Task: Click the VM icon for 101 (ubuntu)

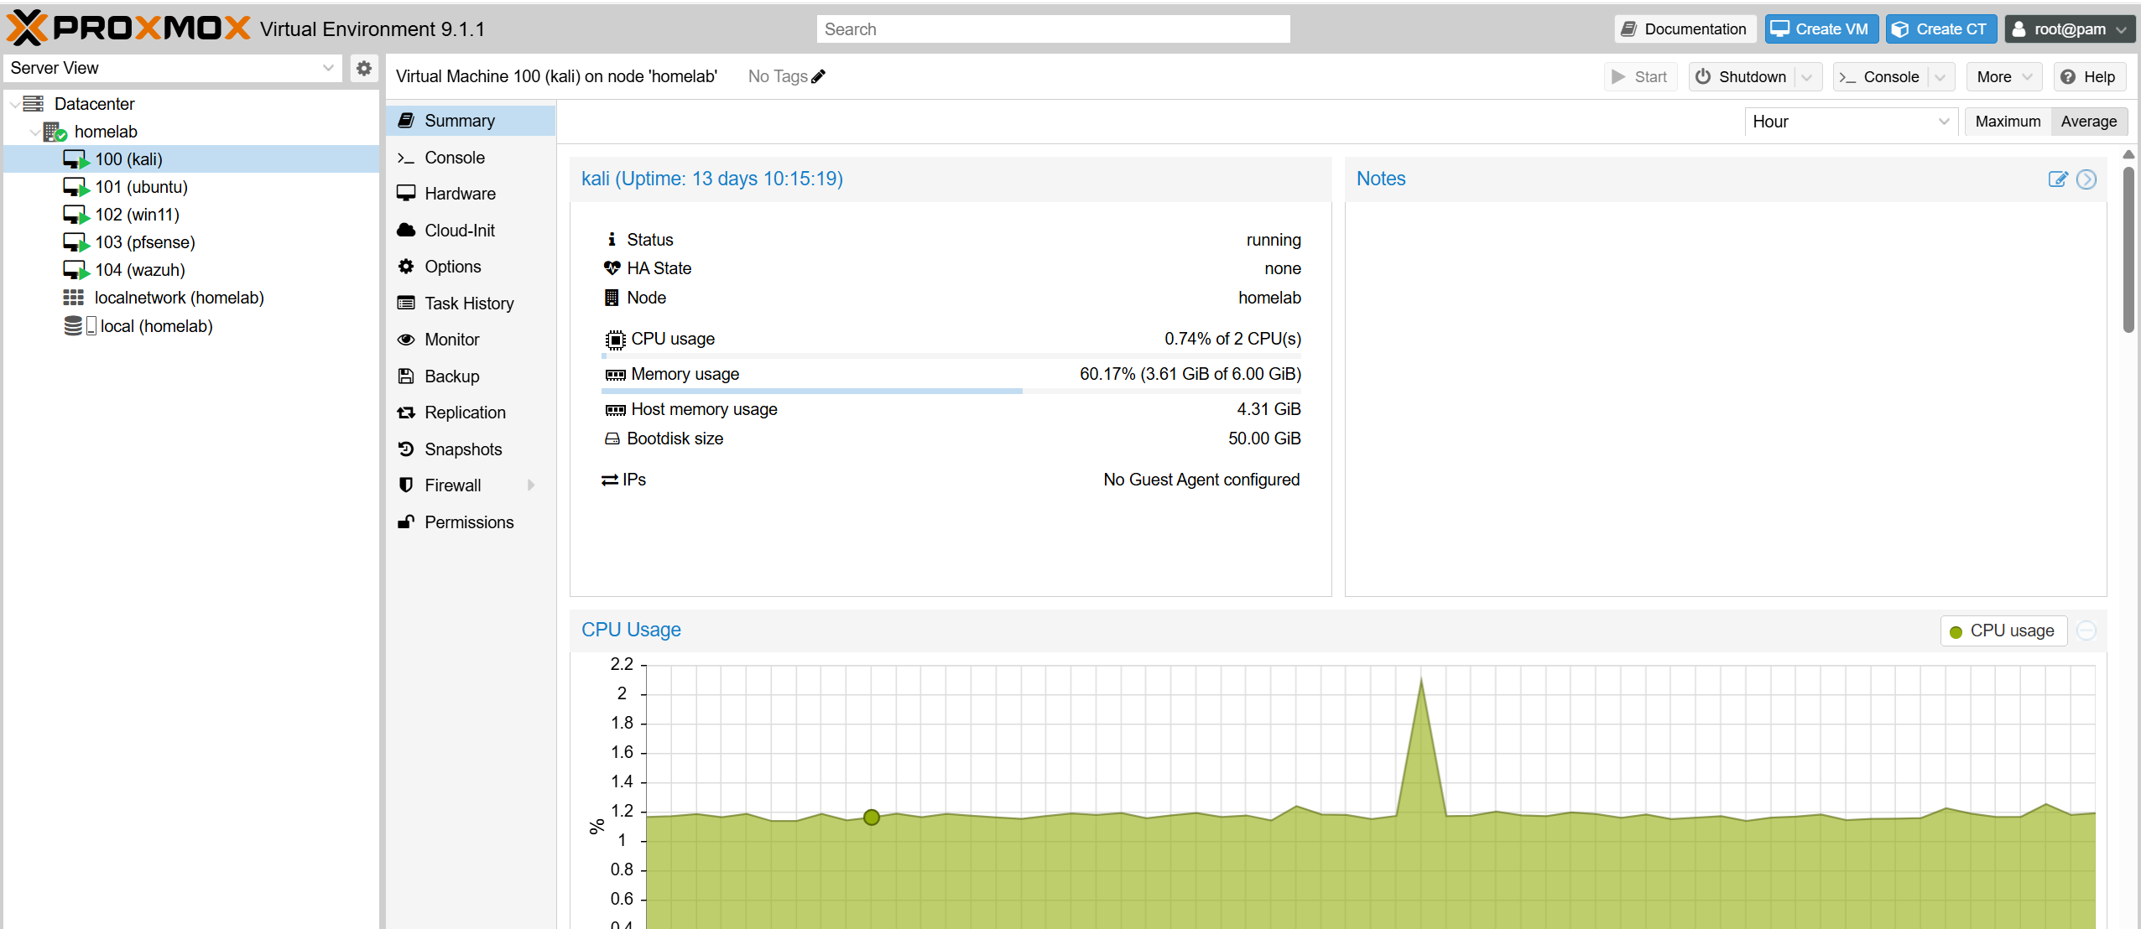Action: pos(76,187)
